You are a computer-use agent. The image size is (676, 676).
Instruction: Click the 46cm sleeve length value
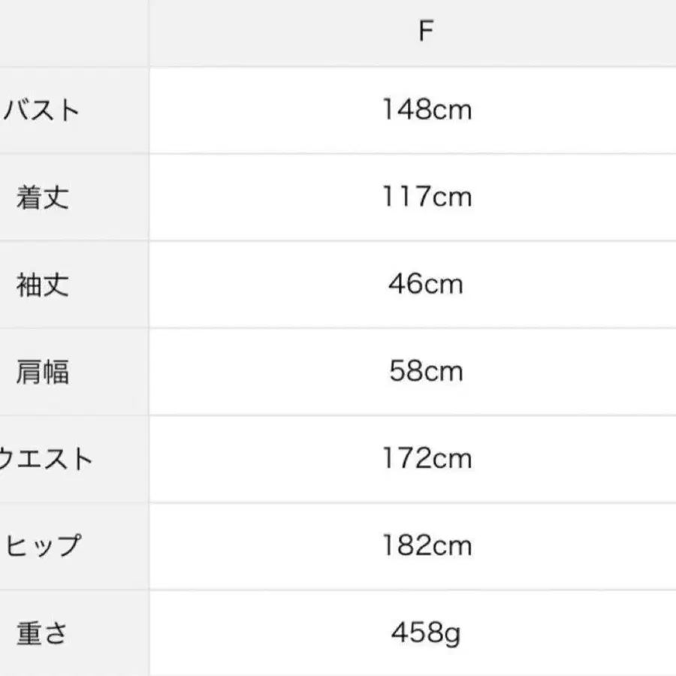pos(427,285)
